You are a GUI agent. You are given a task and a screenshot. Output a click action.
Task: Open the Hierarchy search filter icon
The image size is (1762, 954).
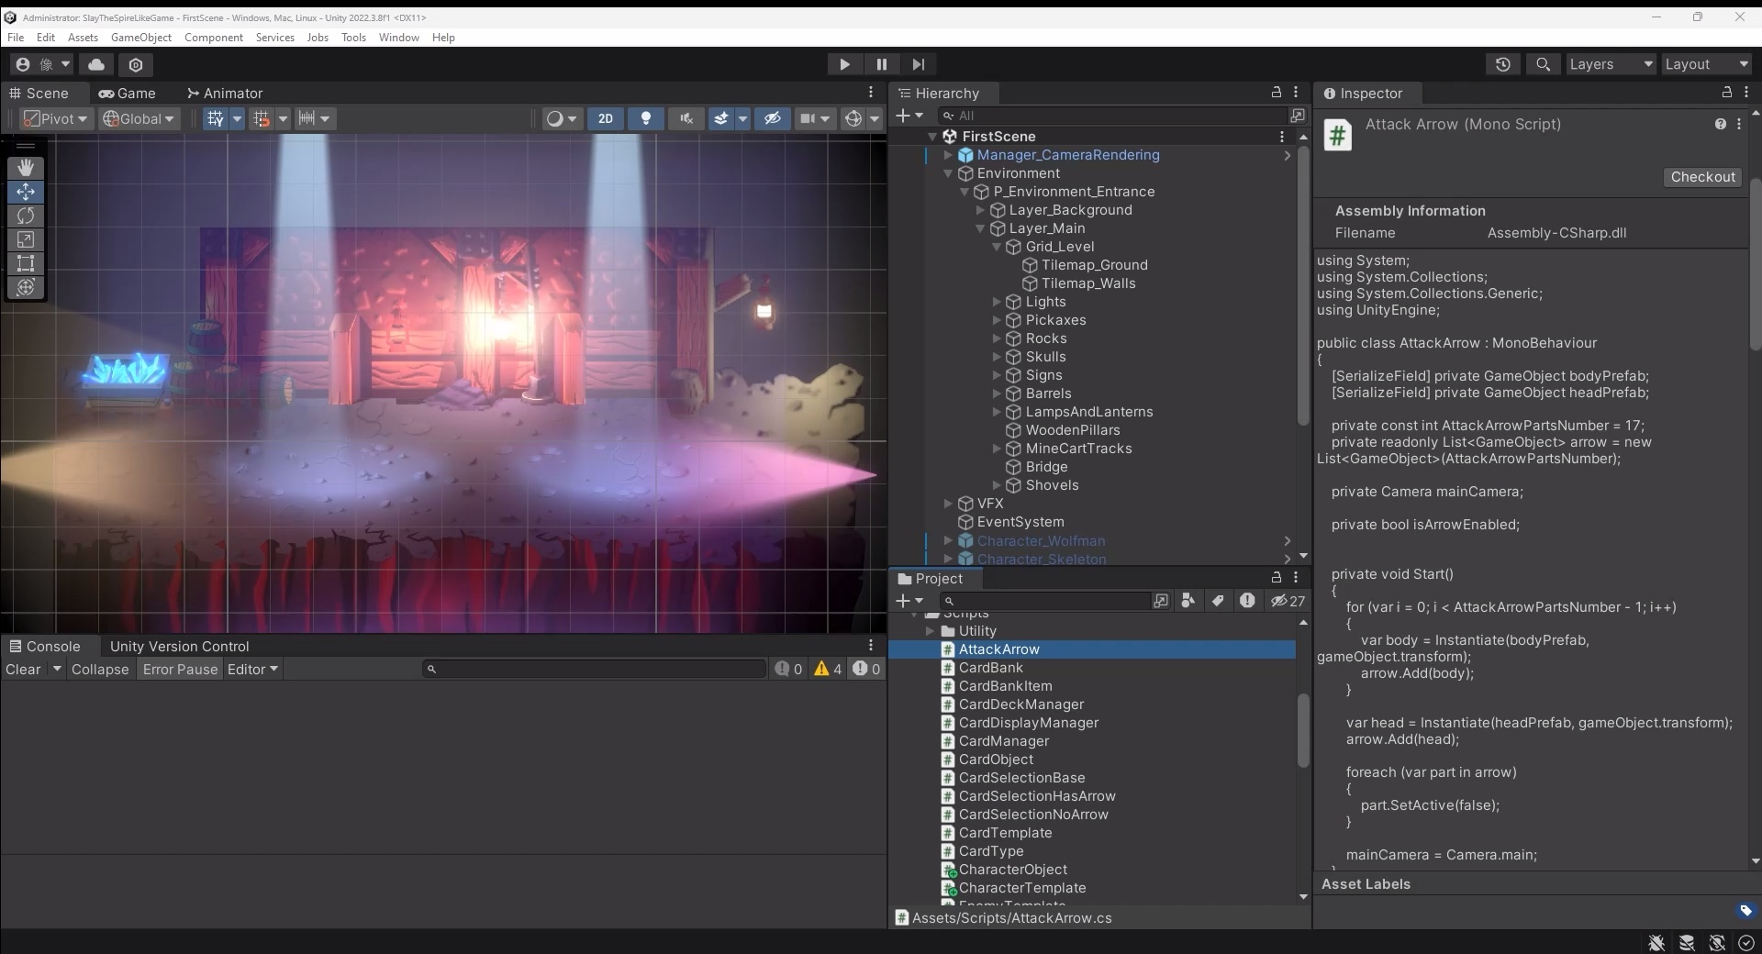click(1298, 115)
